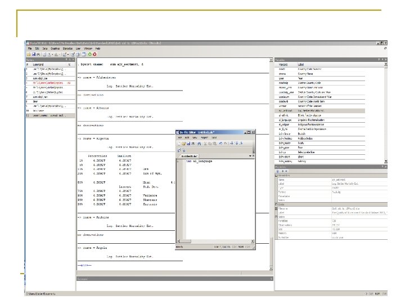Click the lock icon in Properties panel
Screen dimensions: 405x304
(277, 172)
